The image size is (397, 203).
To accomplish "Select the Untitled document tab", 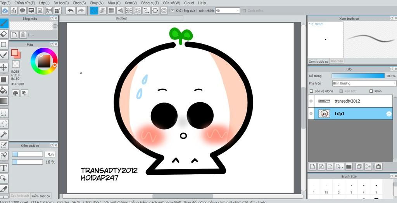I will [x=121, y=18].
